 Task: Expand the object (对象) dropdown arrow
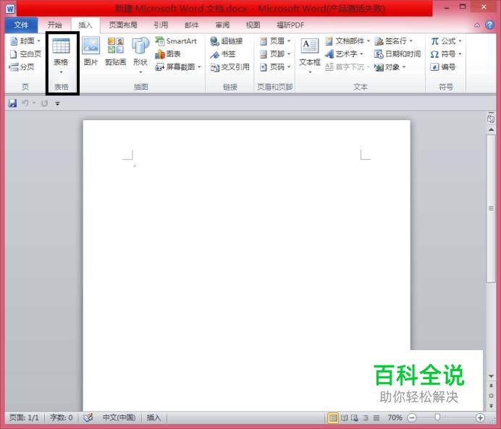pos(404,67)
